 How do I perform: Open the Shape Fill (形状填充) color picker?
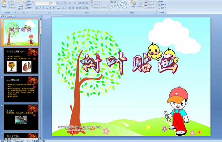click(150, 1)
